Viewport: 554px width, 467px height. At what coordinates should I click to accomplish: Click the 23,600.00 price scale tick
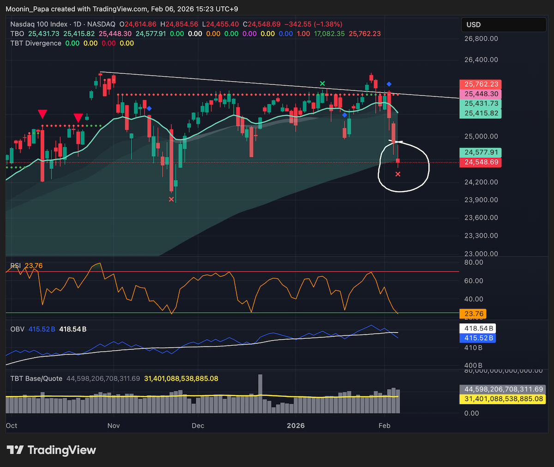(x=481, y=218)
